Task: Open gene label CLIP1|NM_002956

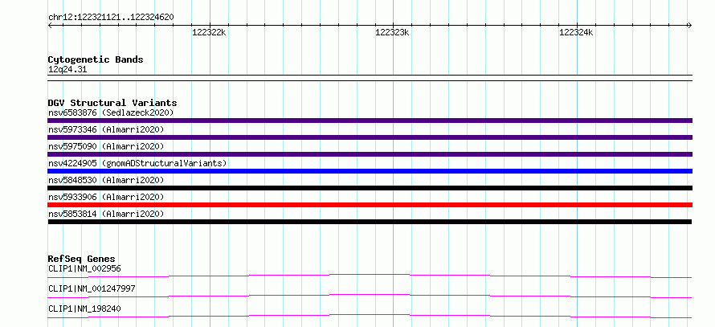Action: click(x=84, y=268)
